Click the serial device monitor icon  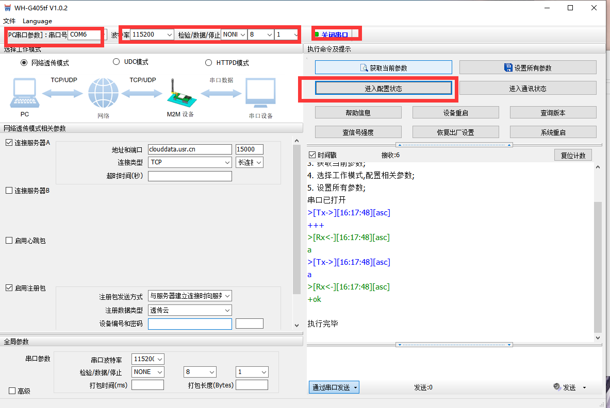tap(260, 93)
